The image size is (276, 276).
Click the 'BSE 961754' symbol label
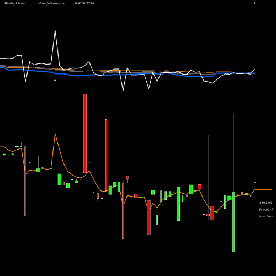84,3
